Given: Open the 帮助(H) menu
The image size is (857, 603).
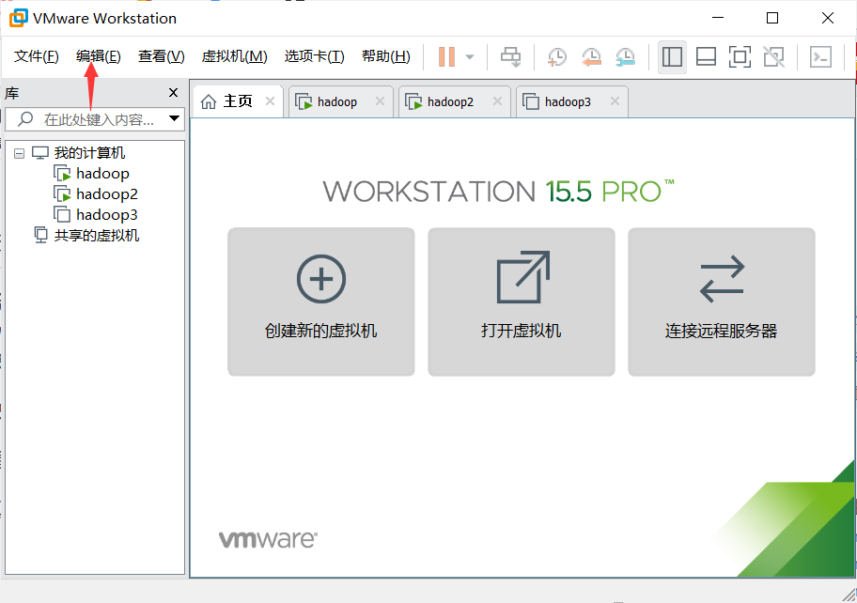Looking at the screenshot, I should pyautogui.click(x=386, y=56).
